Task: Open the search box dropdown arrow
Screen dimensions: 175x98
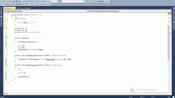Action: tap(83, 1)
